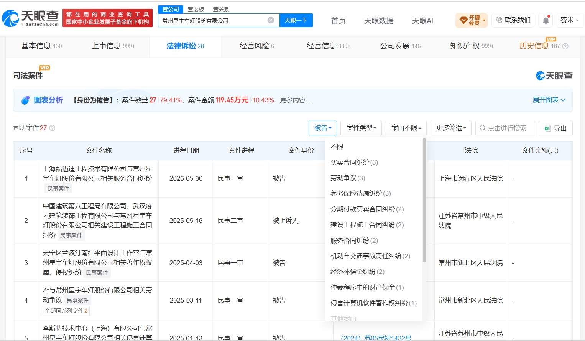Click the 导出 export button
The height and width of the screenshot is (341, 585).
click(x=555, y=128)
